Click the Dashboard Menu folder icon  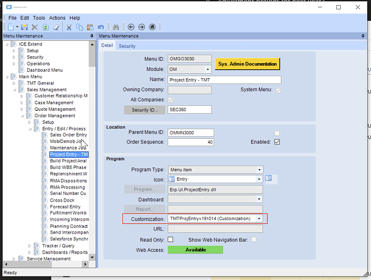coord(21,70)
